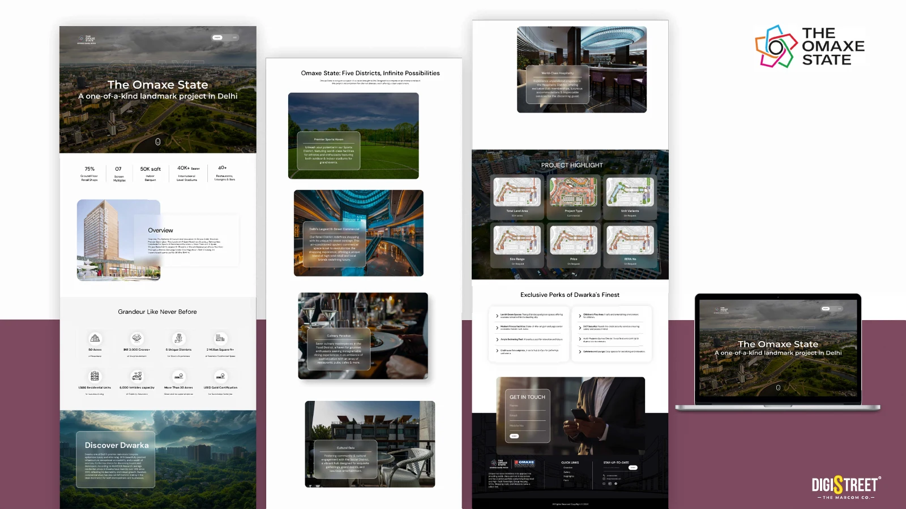Click the Submit button in Get In Touch form
Screen dimensions: 906x509
coord(514,436)
